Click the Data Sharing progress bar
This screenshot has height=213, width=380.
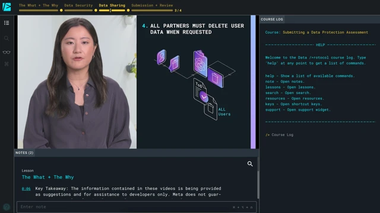coord(112,11)
